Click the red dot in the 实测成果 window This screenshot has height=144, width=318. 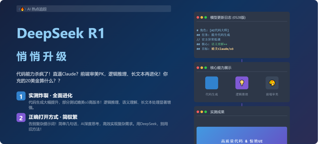[198, 112]
